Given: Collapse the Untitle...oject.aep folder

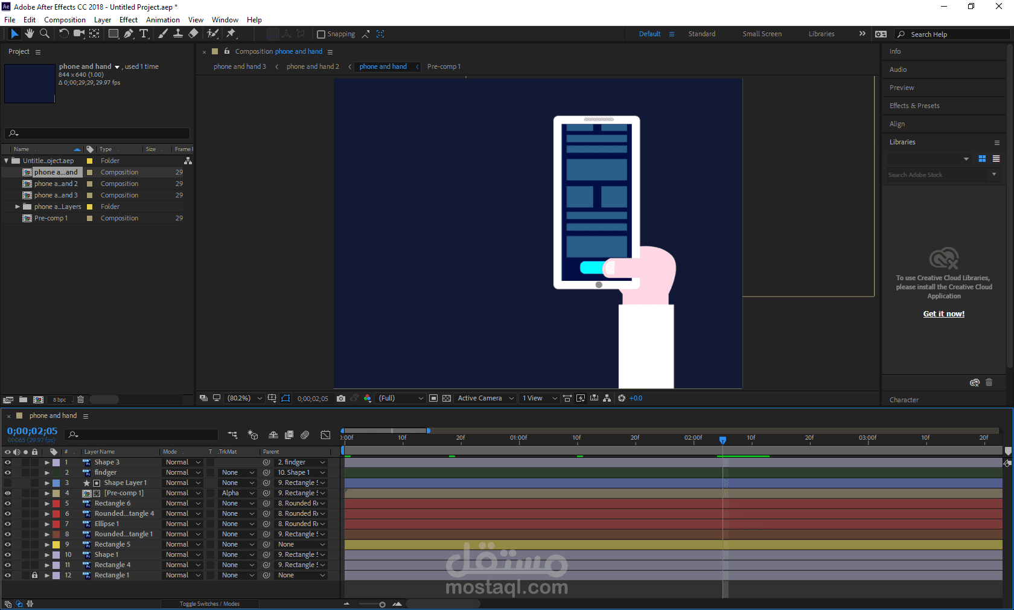Looking at the screenshot, I should pos(7,161).
